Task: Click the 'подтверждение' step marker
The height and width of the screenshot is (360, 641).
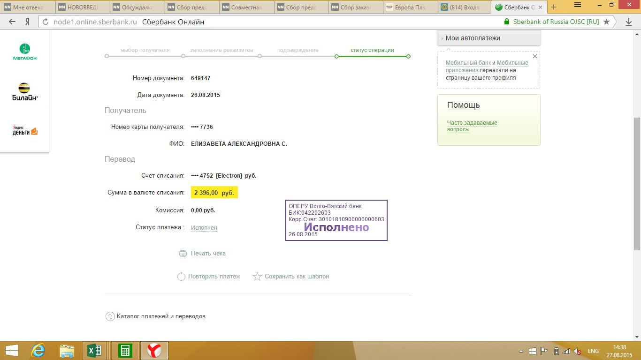Action: click(259, 56)
